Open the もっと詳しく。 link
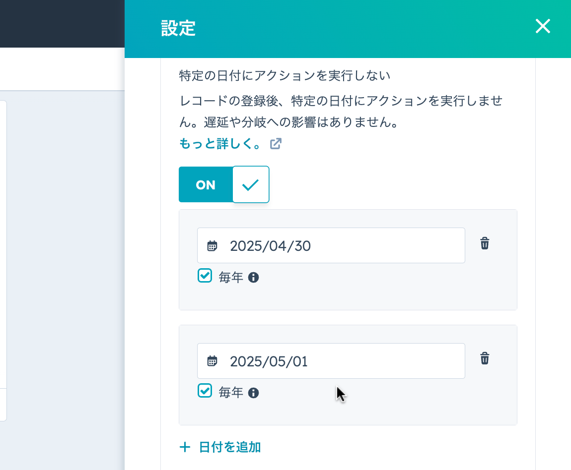The image size is (571, 470). 220,144
